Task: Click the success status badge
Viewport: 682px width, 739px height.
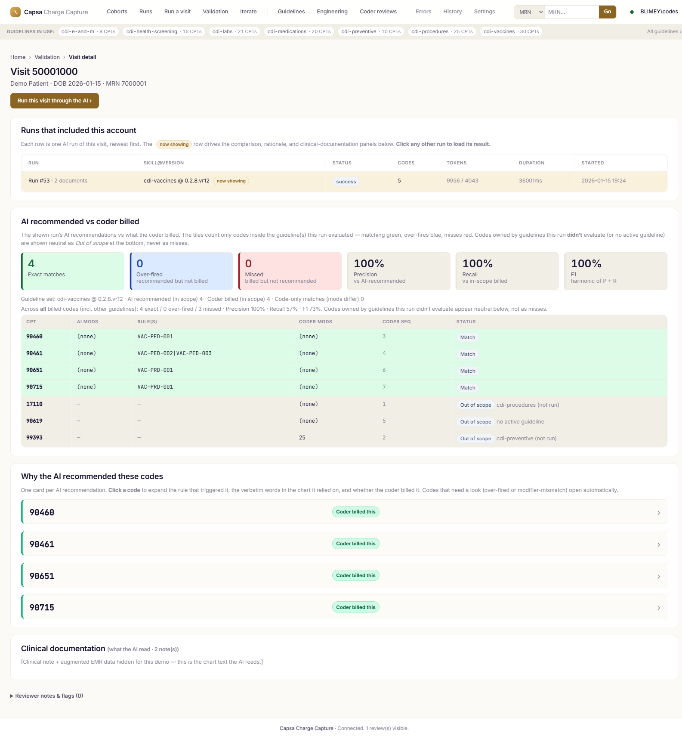Action: click(x=346, y=182)
